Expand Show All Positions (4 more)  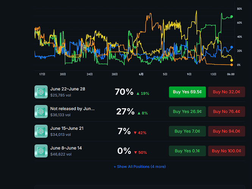pos(140,167)
